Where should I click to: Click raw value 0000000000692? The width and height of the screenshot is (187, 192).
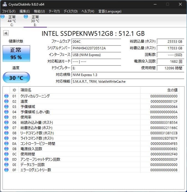tap(164, 149)
